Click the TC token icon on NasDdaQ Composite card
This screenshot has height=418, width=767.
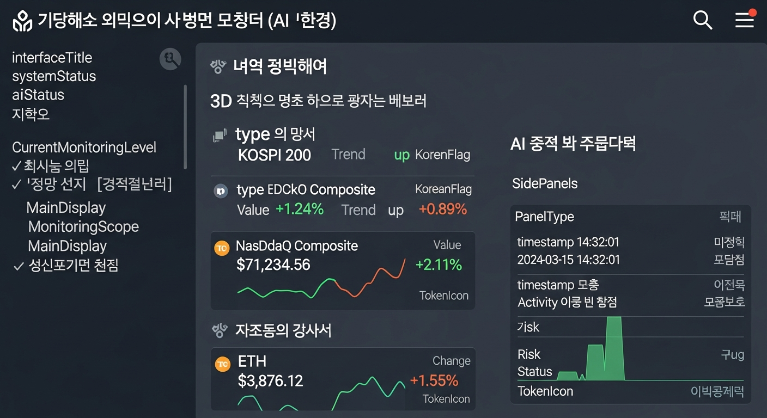[x=222, y=248]
